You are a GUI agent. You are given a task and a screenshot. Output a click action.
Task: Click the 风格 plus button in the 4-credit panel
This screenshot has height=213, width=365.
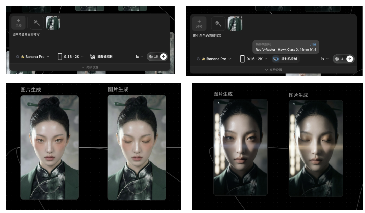tap(199, 24)
